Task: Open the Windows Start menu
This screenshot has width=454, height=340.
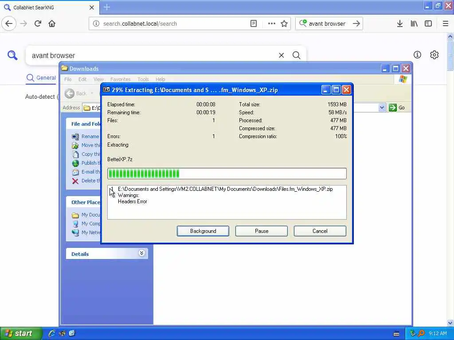Action: [20, 333]
